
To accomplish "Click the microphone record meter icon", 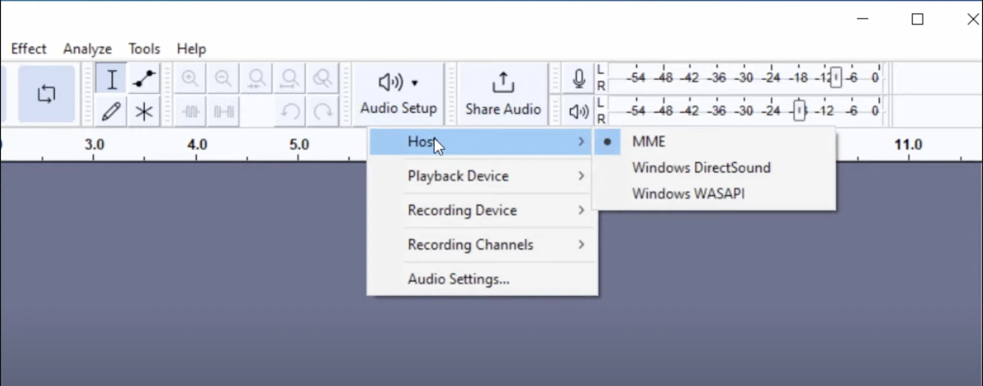I will pos(578,79).
